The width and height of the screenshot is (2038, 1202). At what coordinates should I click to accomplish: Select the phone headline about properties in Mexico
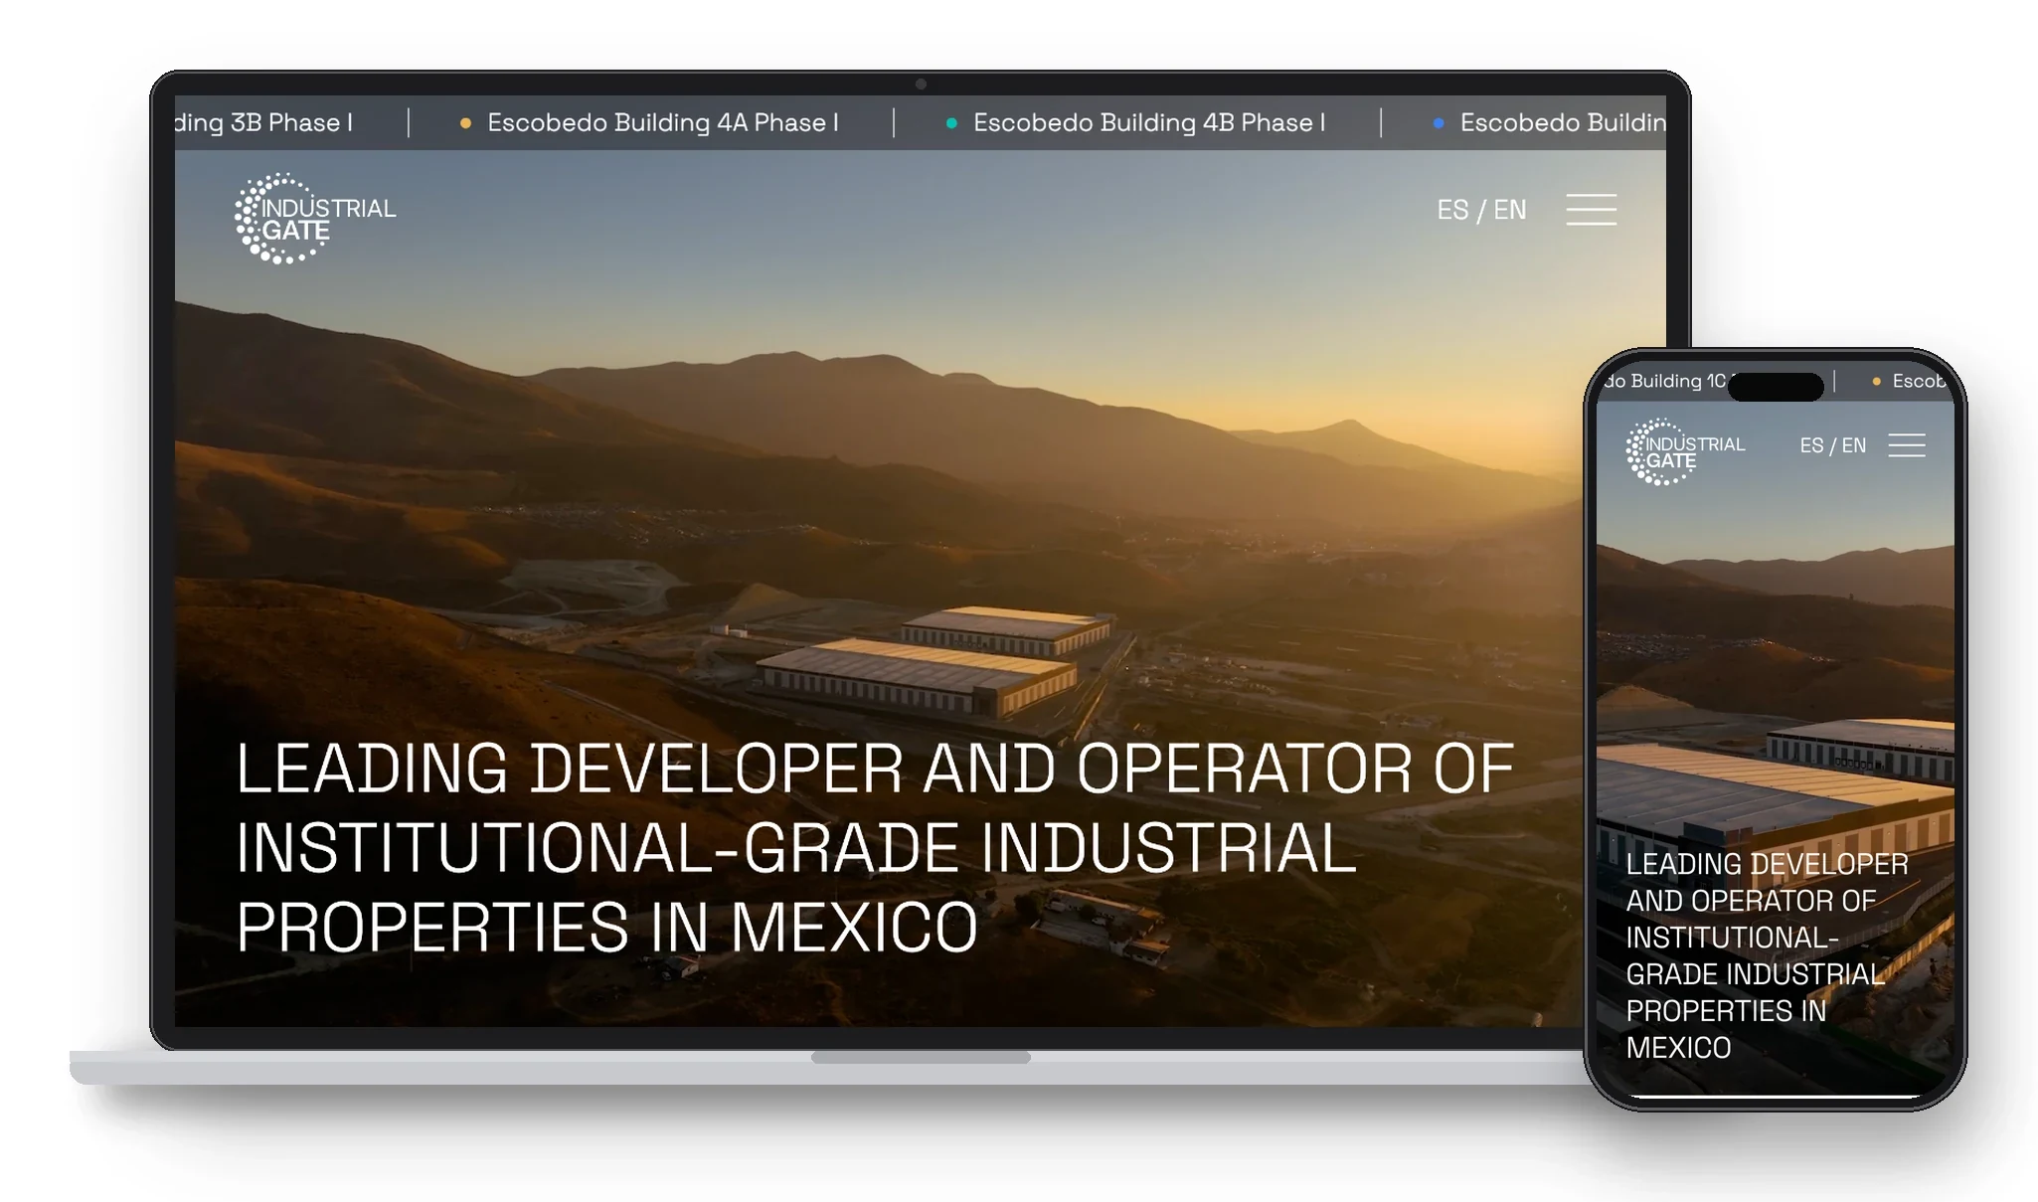1768,955
